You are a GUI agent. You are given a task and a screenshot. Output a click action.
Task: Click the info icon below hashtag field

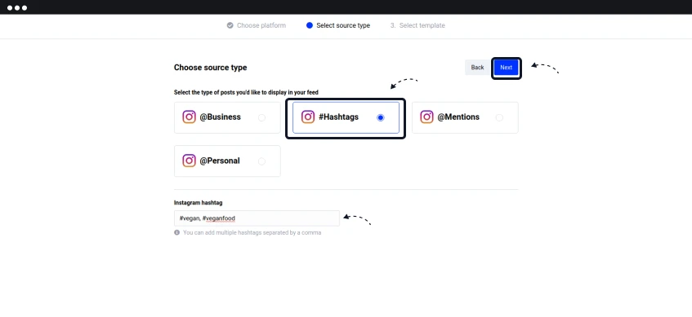[x=177, y=232]
